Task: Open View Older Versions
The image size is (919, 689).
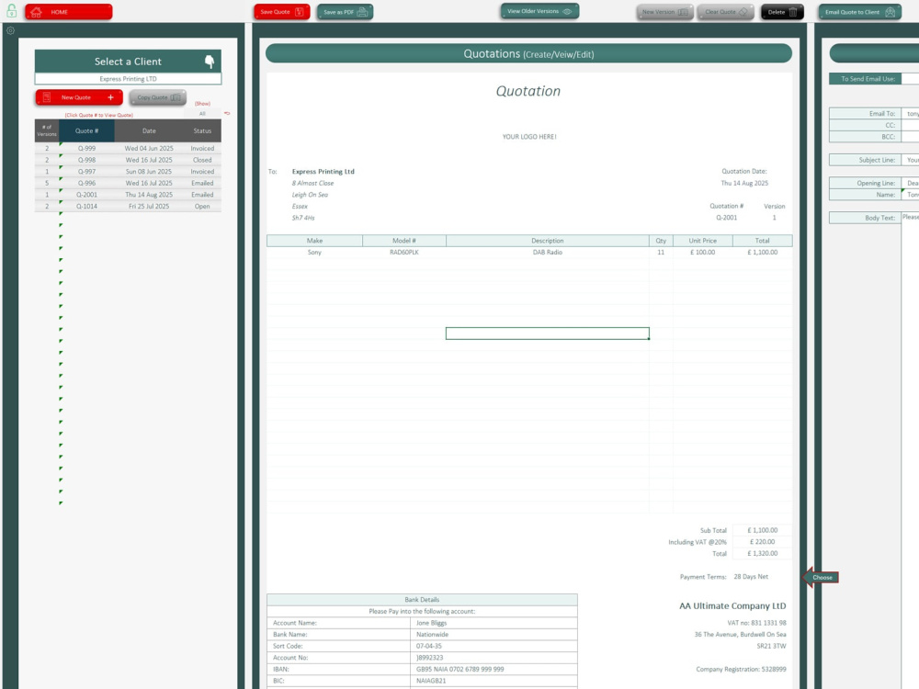Action: [x=539, y=11]
